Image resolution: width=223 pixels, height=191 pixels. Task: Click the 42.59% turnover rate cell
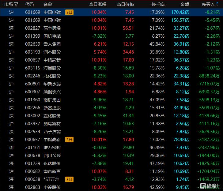[x=157, y=187]
